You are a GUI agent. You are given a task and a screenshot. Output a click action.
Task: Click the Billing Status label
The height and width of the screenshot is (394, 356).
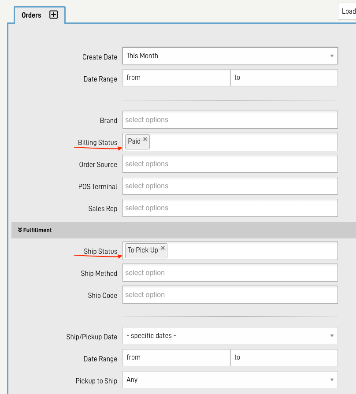click(97, 142)
